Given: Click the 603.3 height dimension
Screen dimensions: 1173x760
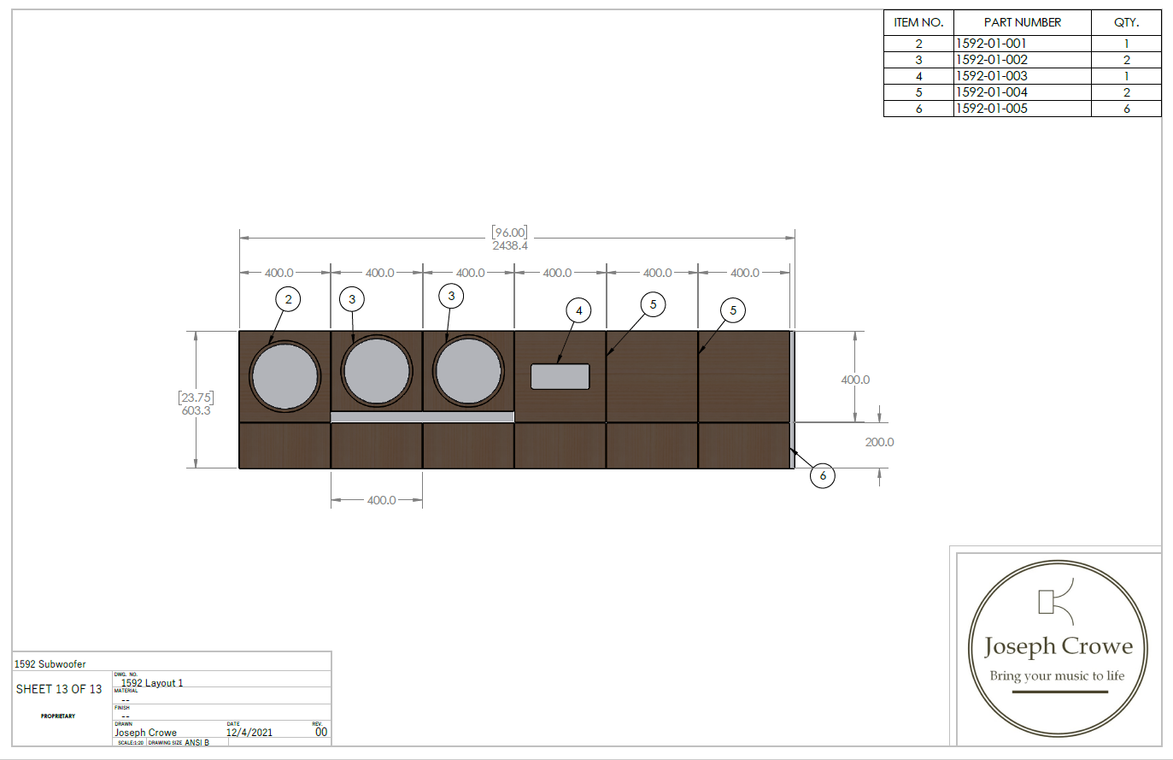Looking at the screenshot, I should (196, 410).
